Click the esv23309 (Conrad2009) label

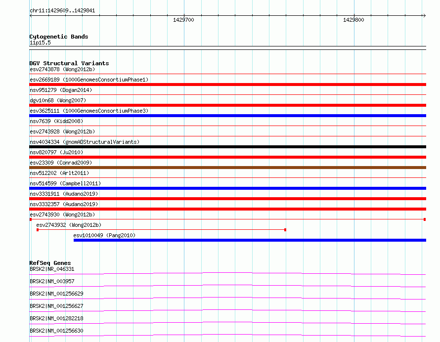(x=61, y=163)
